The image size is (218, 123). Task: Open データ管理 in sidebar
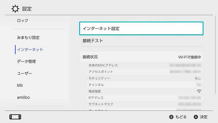point(26,61)
